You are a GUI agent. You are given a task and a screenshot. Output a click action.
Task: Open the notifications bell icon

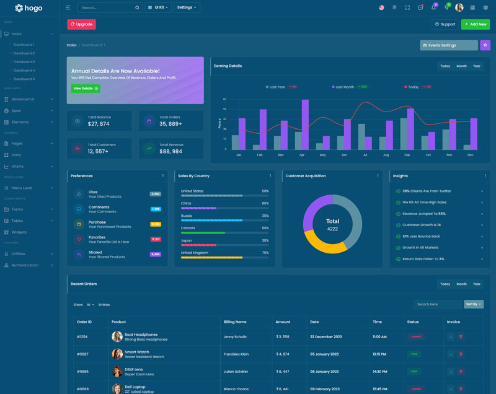coord(433,8)
